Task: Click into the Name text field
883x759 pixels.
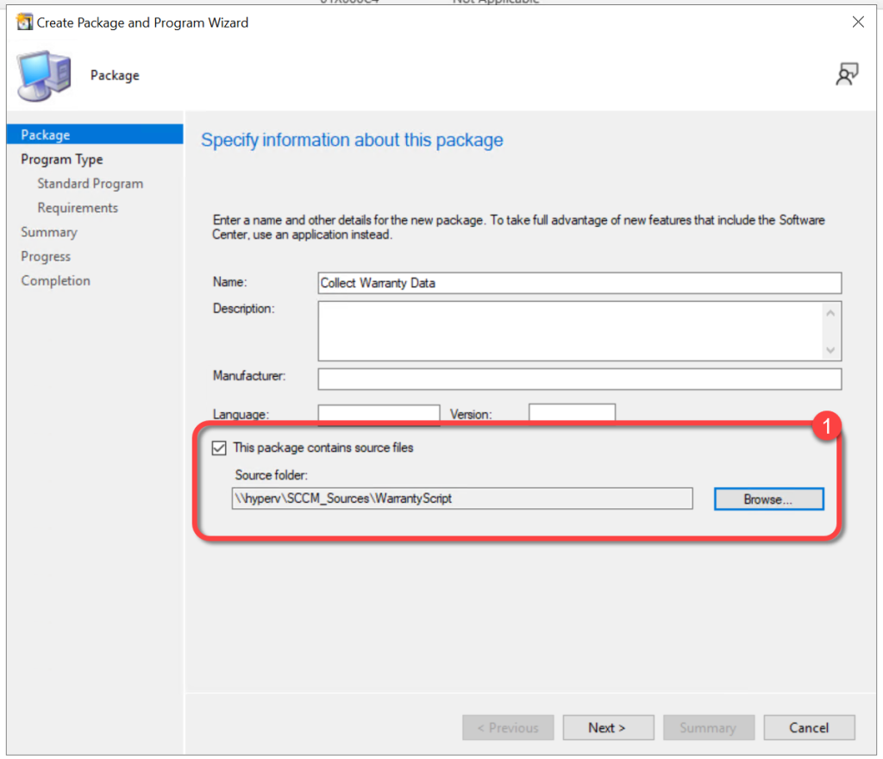Action: tap(579, 283)
